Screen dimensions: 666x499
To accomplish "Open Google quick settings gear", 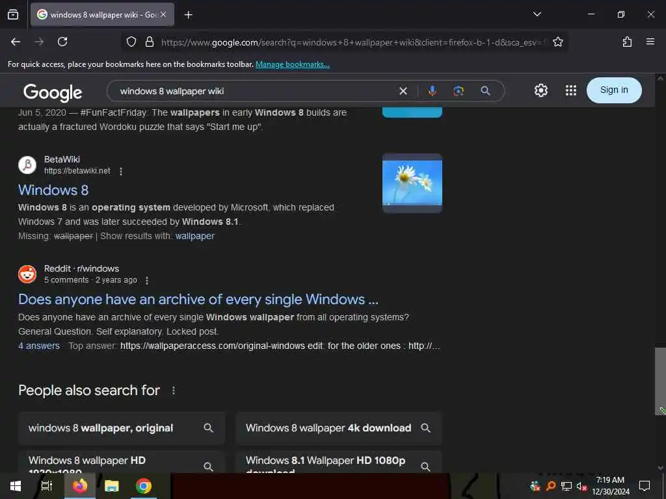I will click(540, 90).
